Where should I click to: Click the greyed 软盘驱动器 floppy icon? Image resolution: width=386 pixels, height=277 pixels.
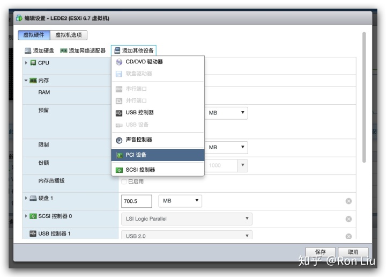coord(119,74)
